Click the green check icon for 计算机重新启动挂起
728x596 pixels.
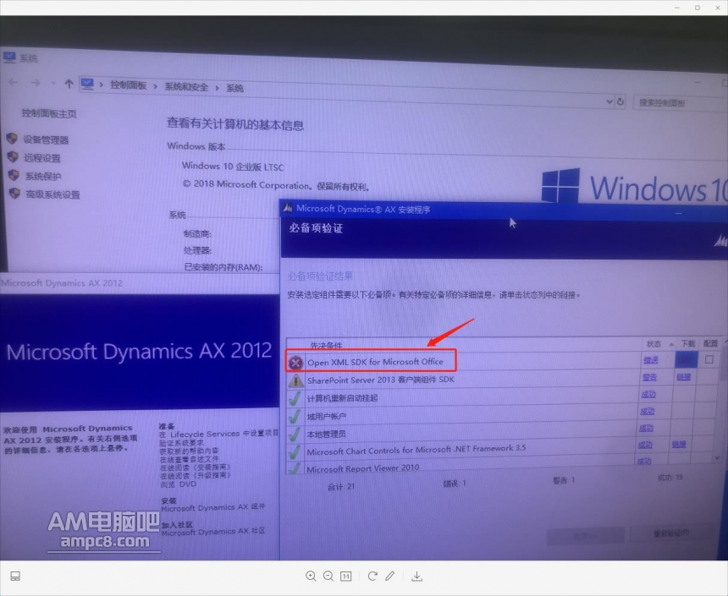coord(295,398)
